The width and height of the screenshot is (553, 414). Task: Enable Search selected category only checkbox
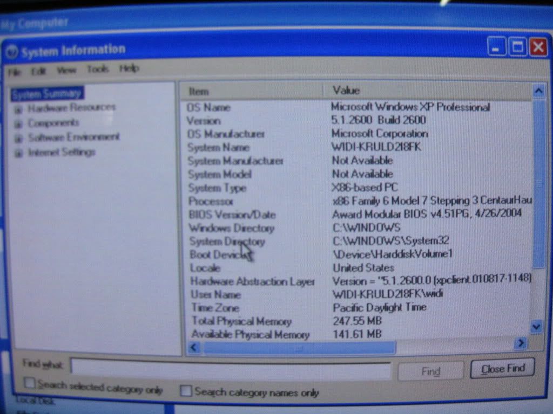(x=30, y=383)
